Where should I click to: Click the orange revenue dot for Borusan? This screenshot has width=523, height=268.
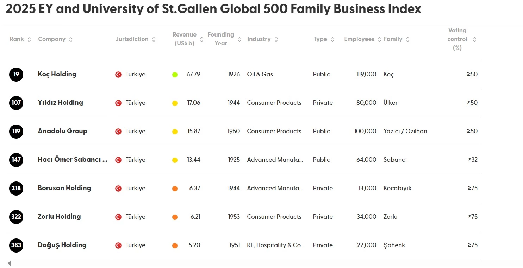click(175, 189)
